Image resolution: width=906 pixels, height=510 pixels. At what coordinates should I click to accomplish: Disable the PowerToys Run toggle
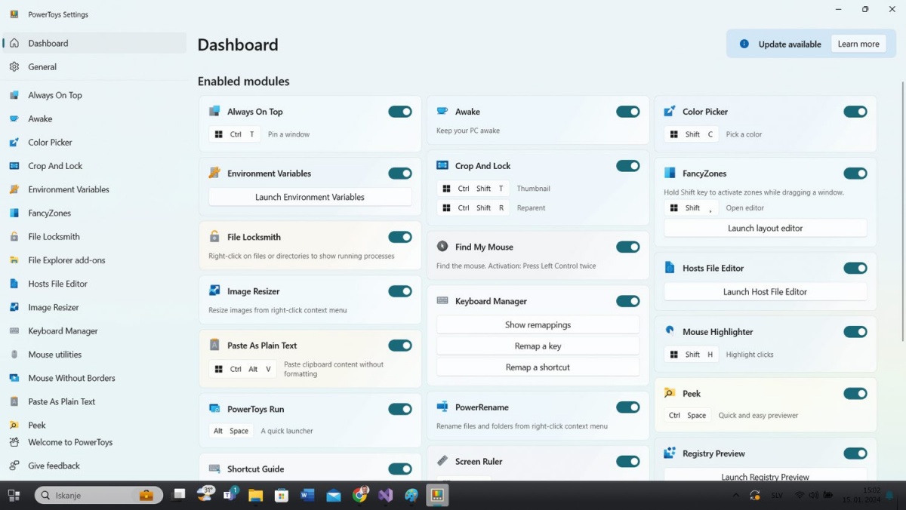tap(400, 409)
